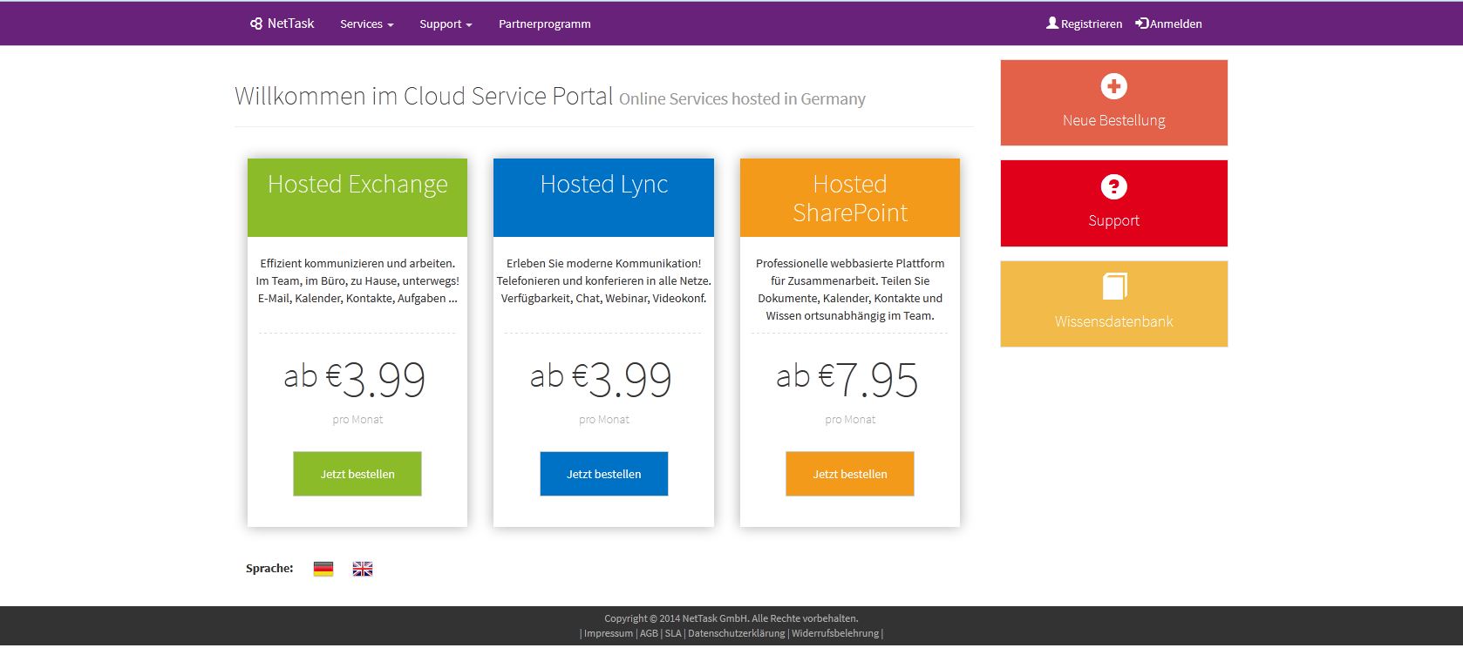Click the plus icon in Neue Bestellung tile
1463x648 pixels.
(1114, 86)
